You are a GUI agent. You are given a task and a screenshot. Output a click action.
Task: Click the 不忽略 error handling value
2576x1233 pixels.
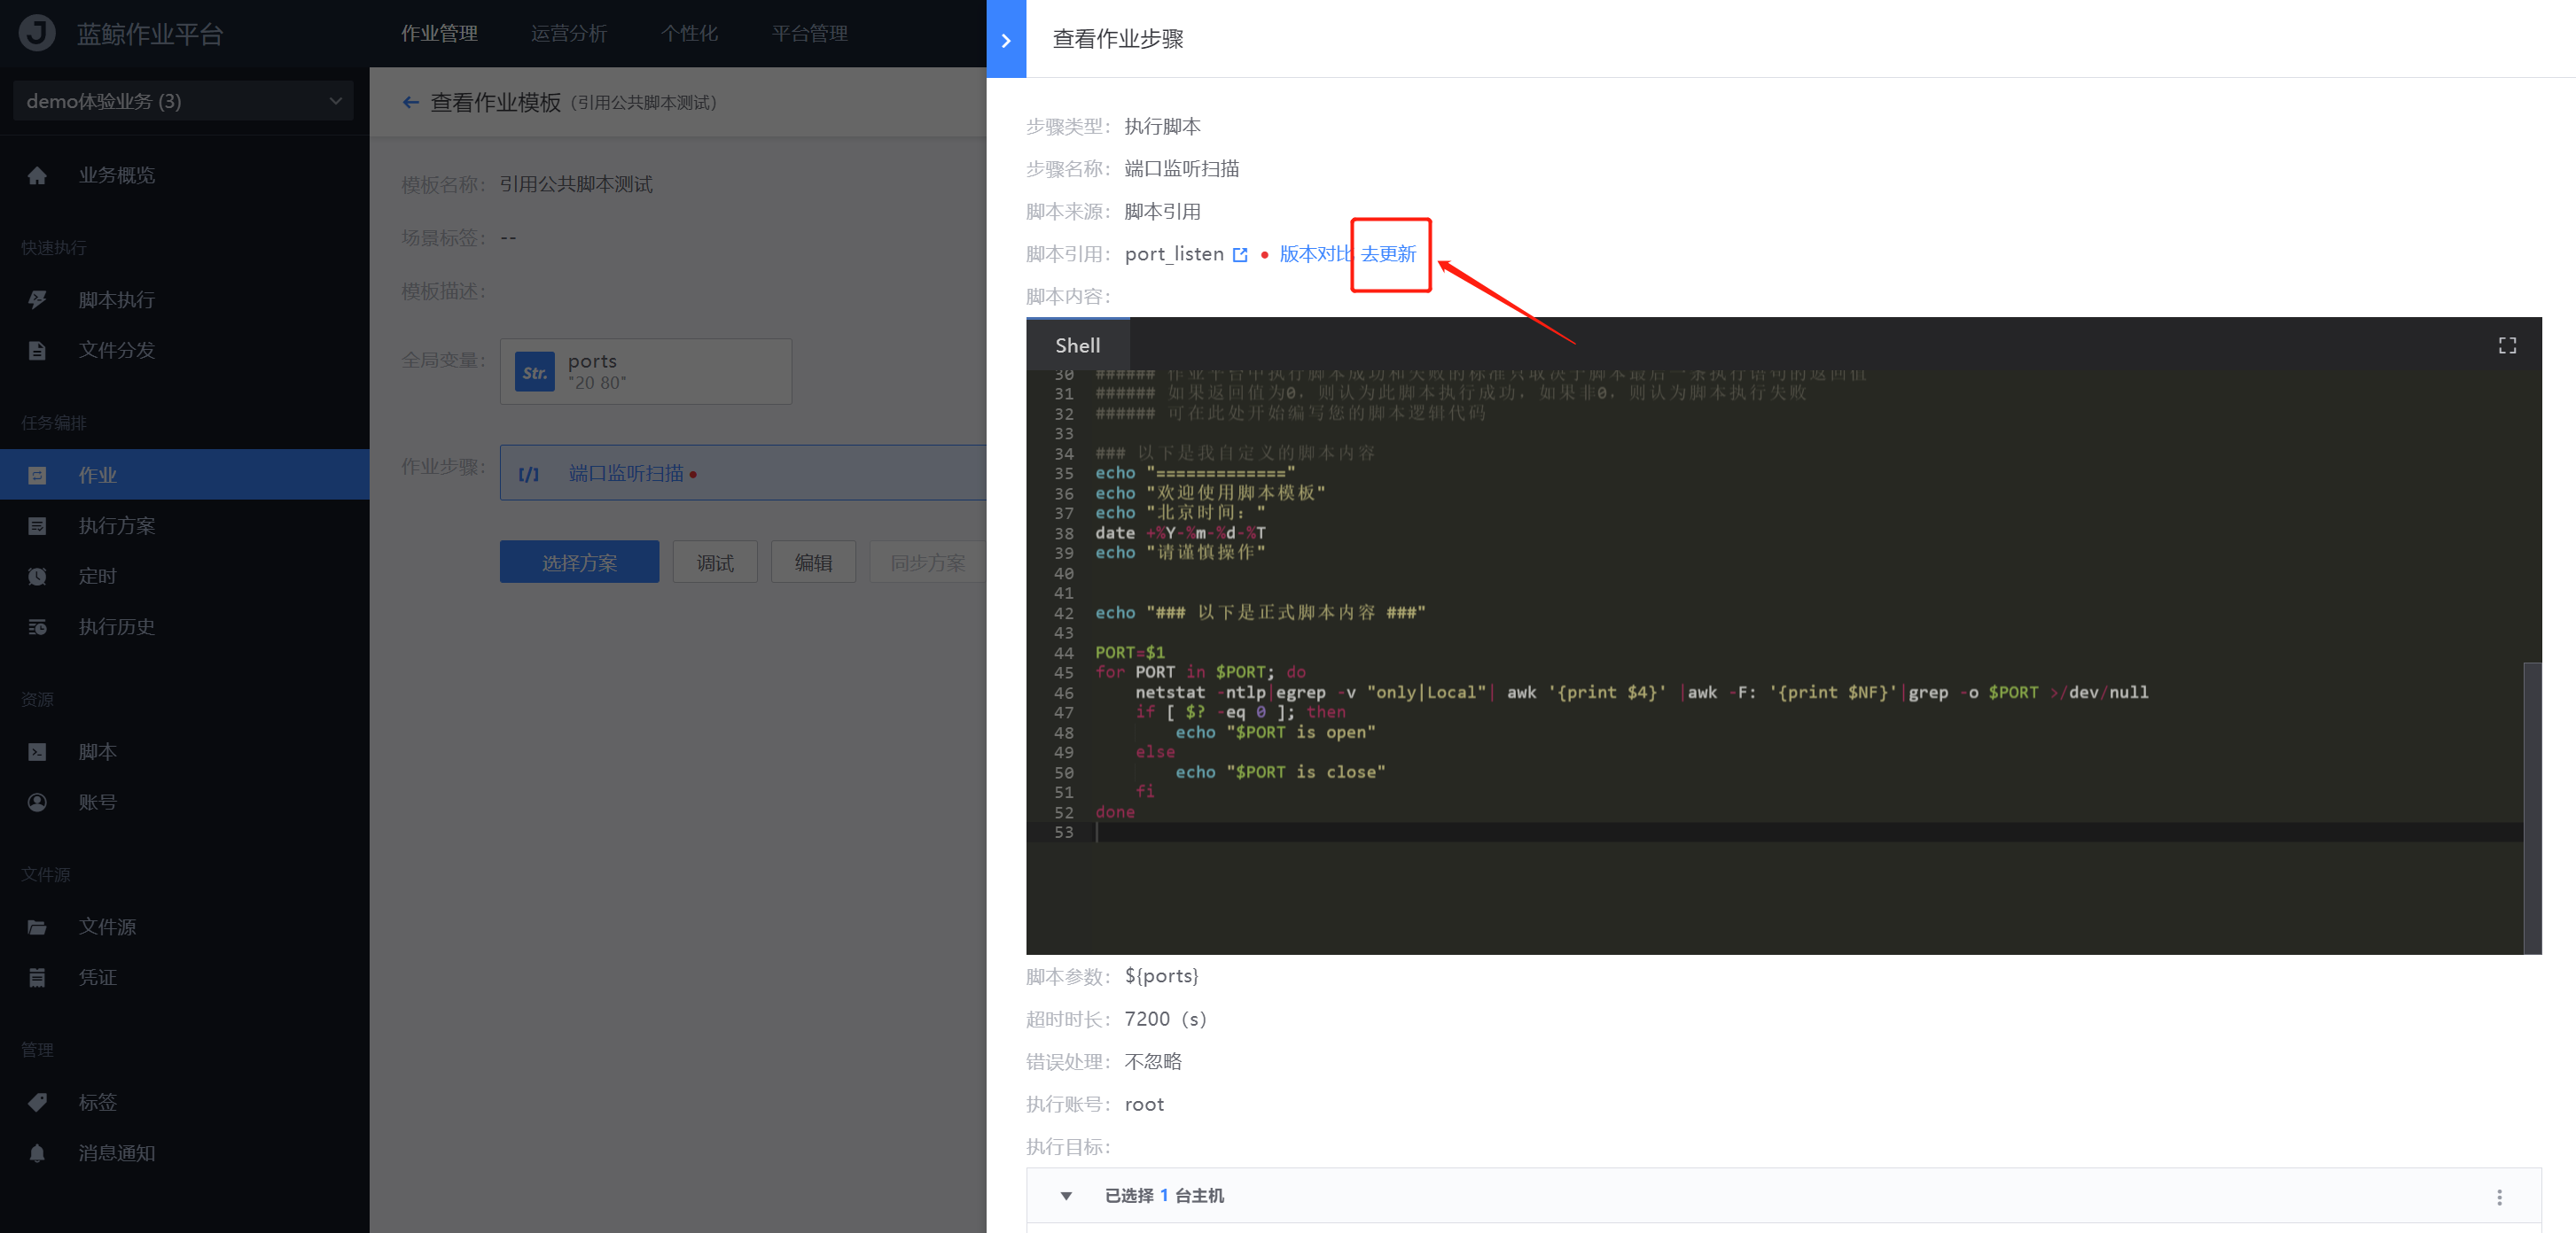pyautogui.click(x=1152, y=1061)
